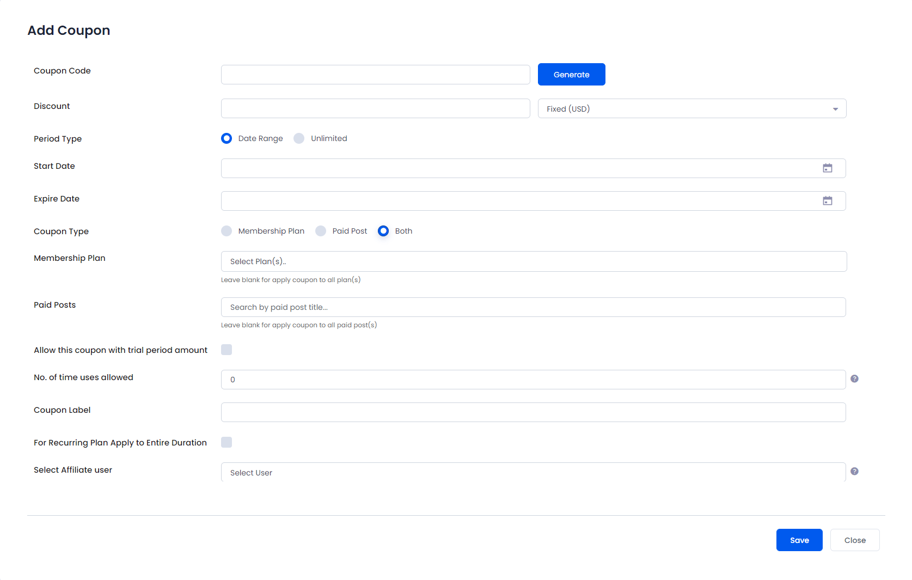Choose Membership Plan coupon type

(x=227, y=231)
